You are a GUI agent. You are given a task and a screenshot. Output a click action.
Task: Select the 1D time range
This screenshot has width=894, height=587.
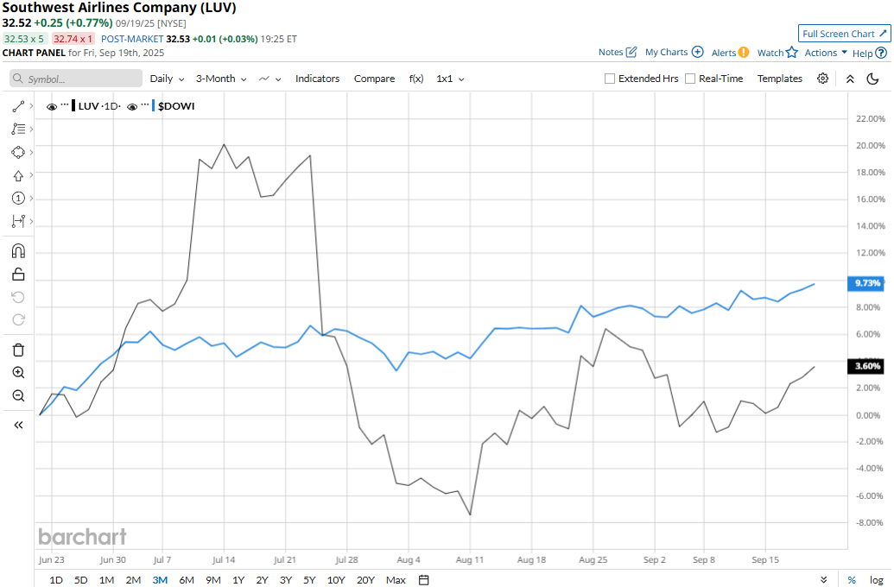[x=56, y=579]
